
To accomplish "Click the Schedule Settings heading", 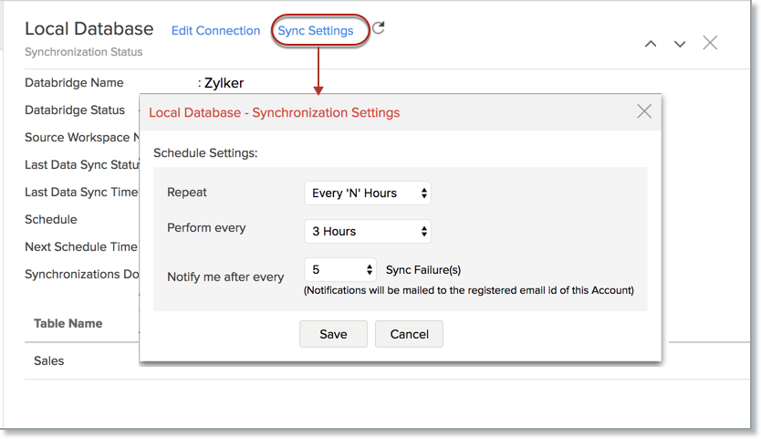I will 205,152.
